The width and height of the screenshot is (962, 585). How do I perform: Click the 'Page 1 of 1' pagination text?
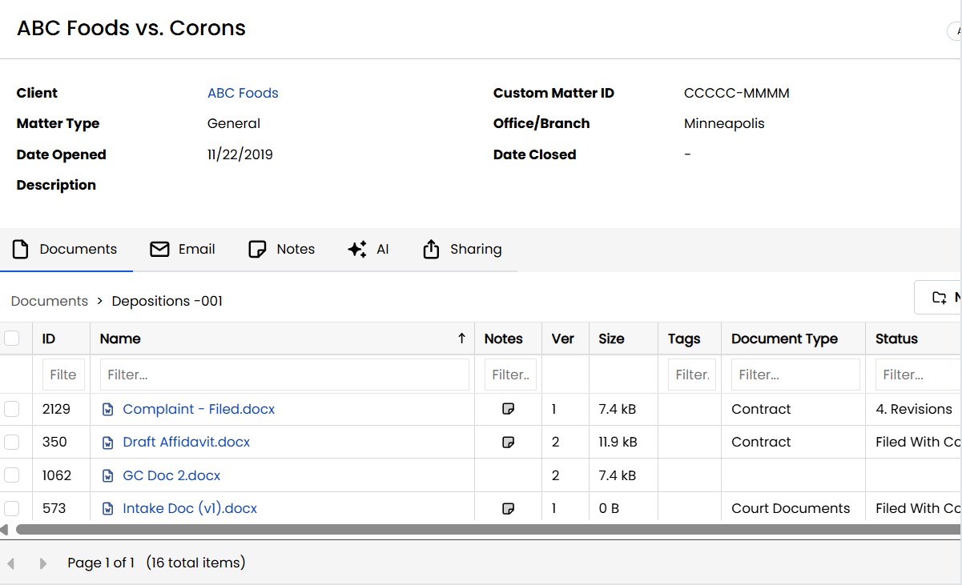coord(101,563)
